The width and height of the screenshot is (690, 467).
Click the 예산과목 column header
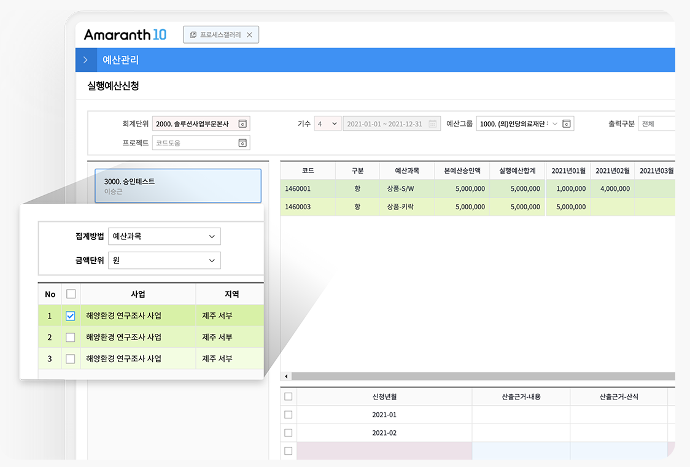(407, 171)
